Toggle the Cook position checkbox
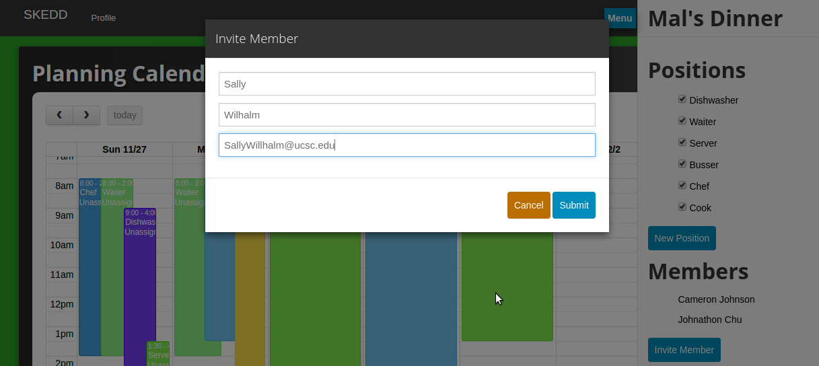Screen dimensions: 819x366 682,207
